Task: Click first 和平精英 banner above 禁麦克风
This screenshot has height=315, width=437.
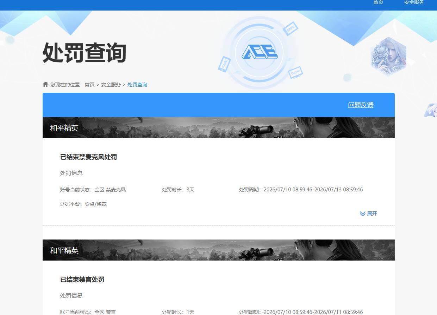Action: (219, 127)
